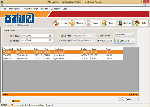Click the Ledger bar chart icon
Screen dimensions: 150x107
[x=104, y=23]
